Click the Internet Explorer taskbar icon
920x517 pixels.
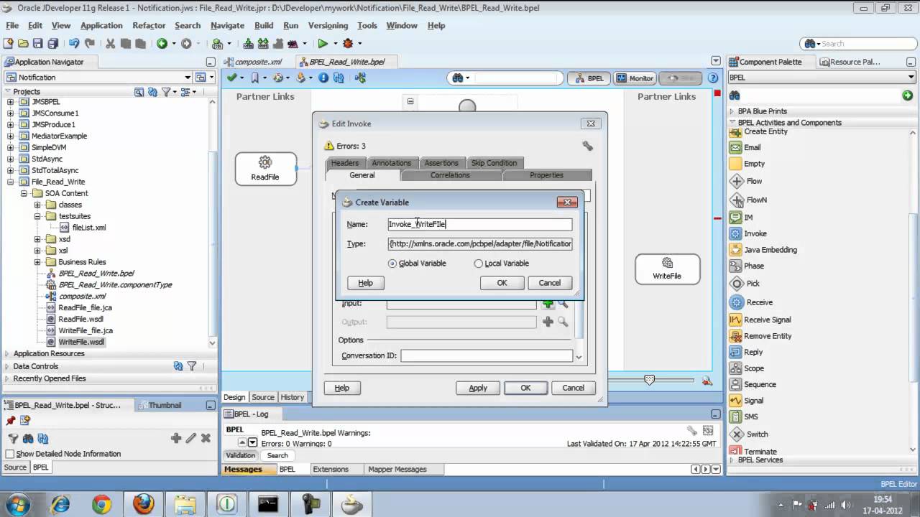[60, 504]
